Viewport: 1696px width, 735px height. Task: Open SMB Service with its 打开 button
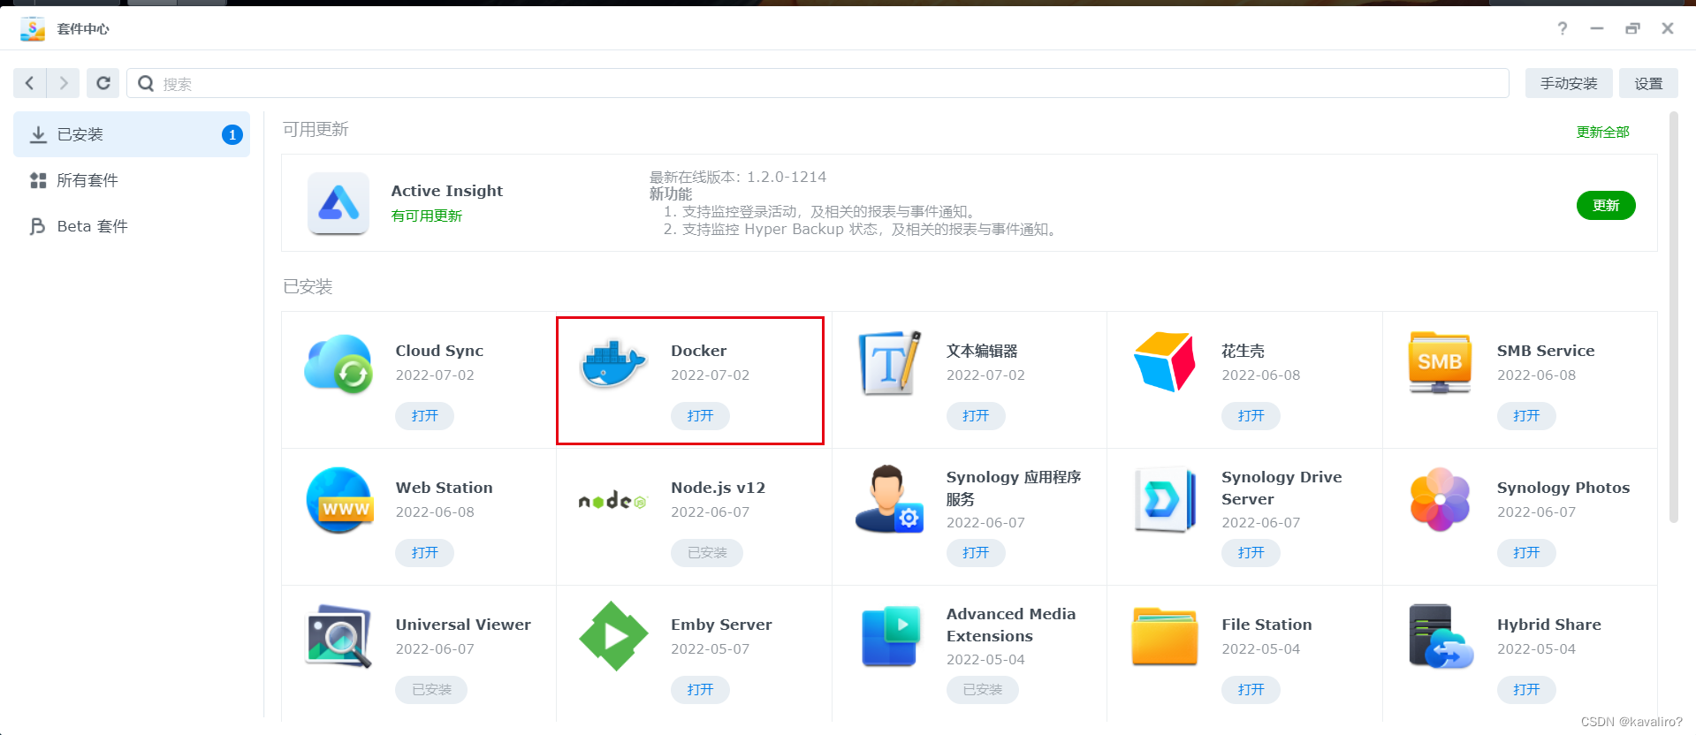click(1526, 415)
